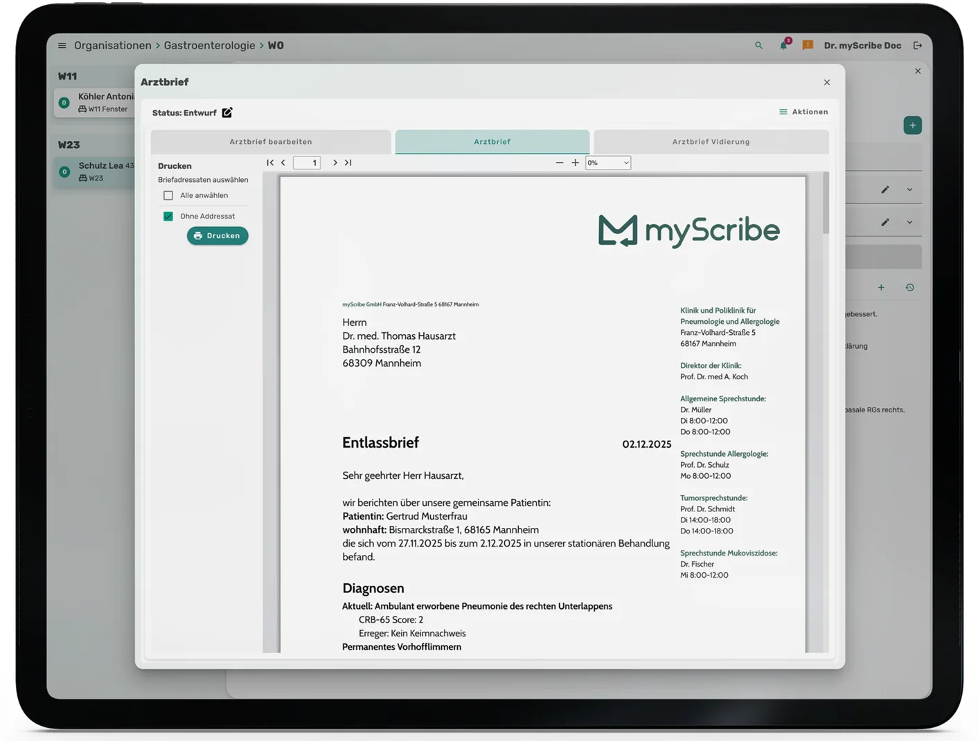
Task: Click the small plus icon beside history icon
Action: pos(881,288)
